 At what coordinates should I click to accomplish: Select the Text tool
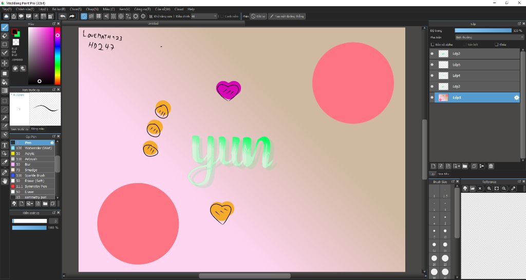[5, 145]
